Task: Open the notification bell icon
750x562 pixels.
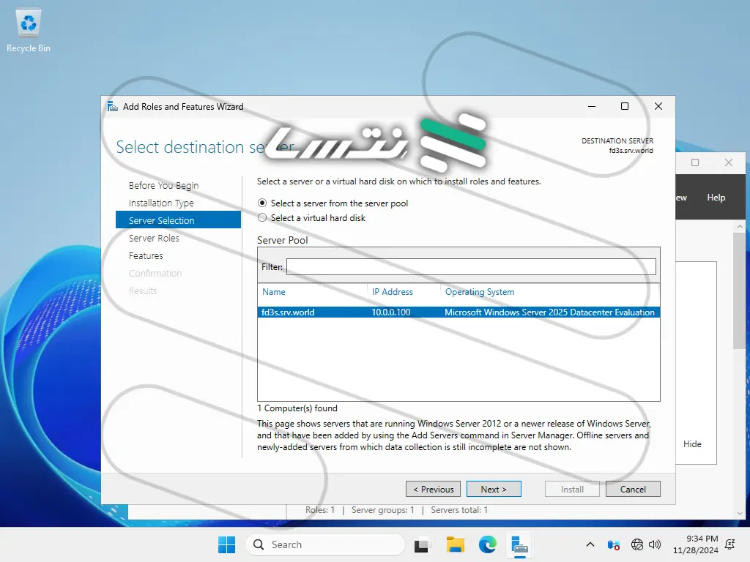Action: pyautogui.click(x=729, y=544)
